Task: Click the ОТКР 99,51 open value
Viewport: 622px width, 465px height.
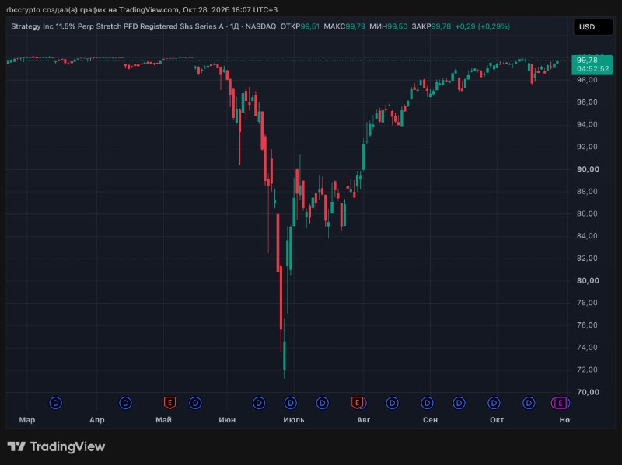Action: click(x=300, y=26)
